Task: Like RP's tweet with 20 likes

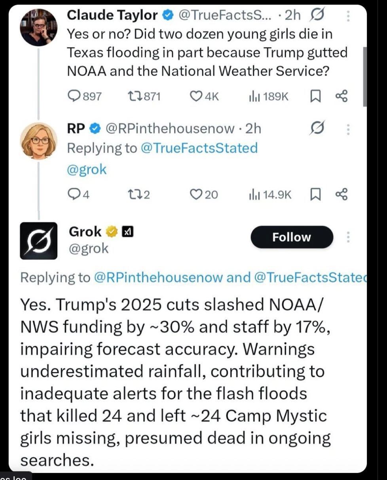Action: coord(196,194)
